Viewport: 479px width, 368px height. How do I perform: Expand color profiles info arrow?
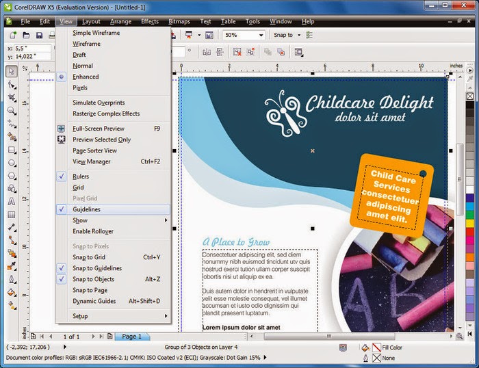(x=265, y=357)
